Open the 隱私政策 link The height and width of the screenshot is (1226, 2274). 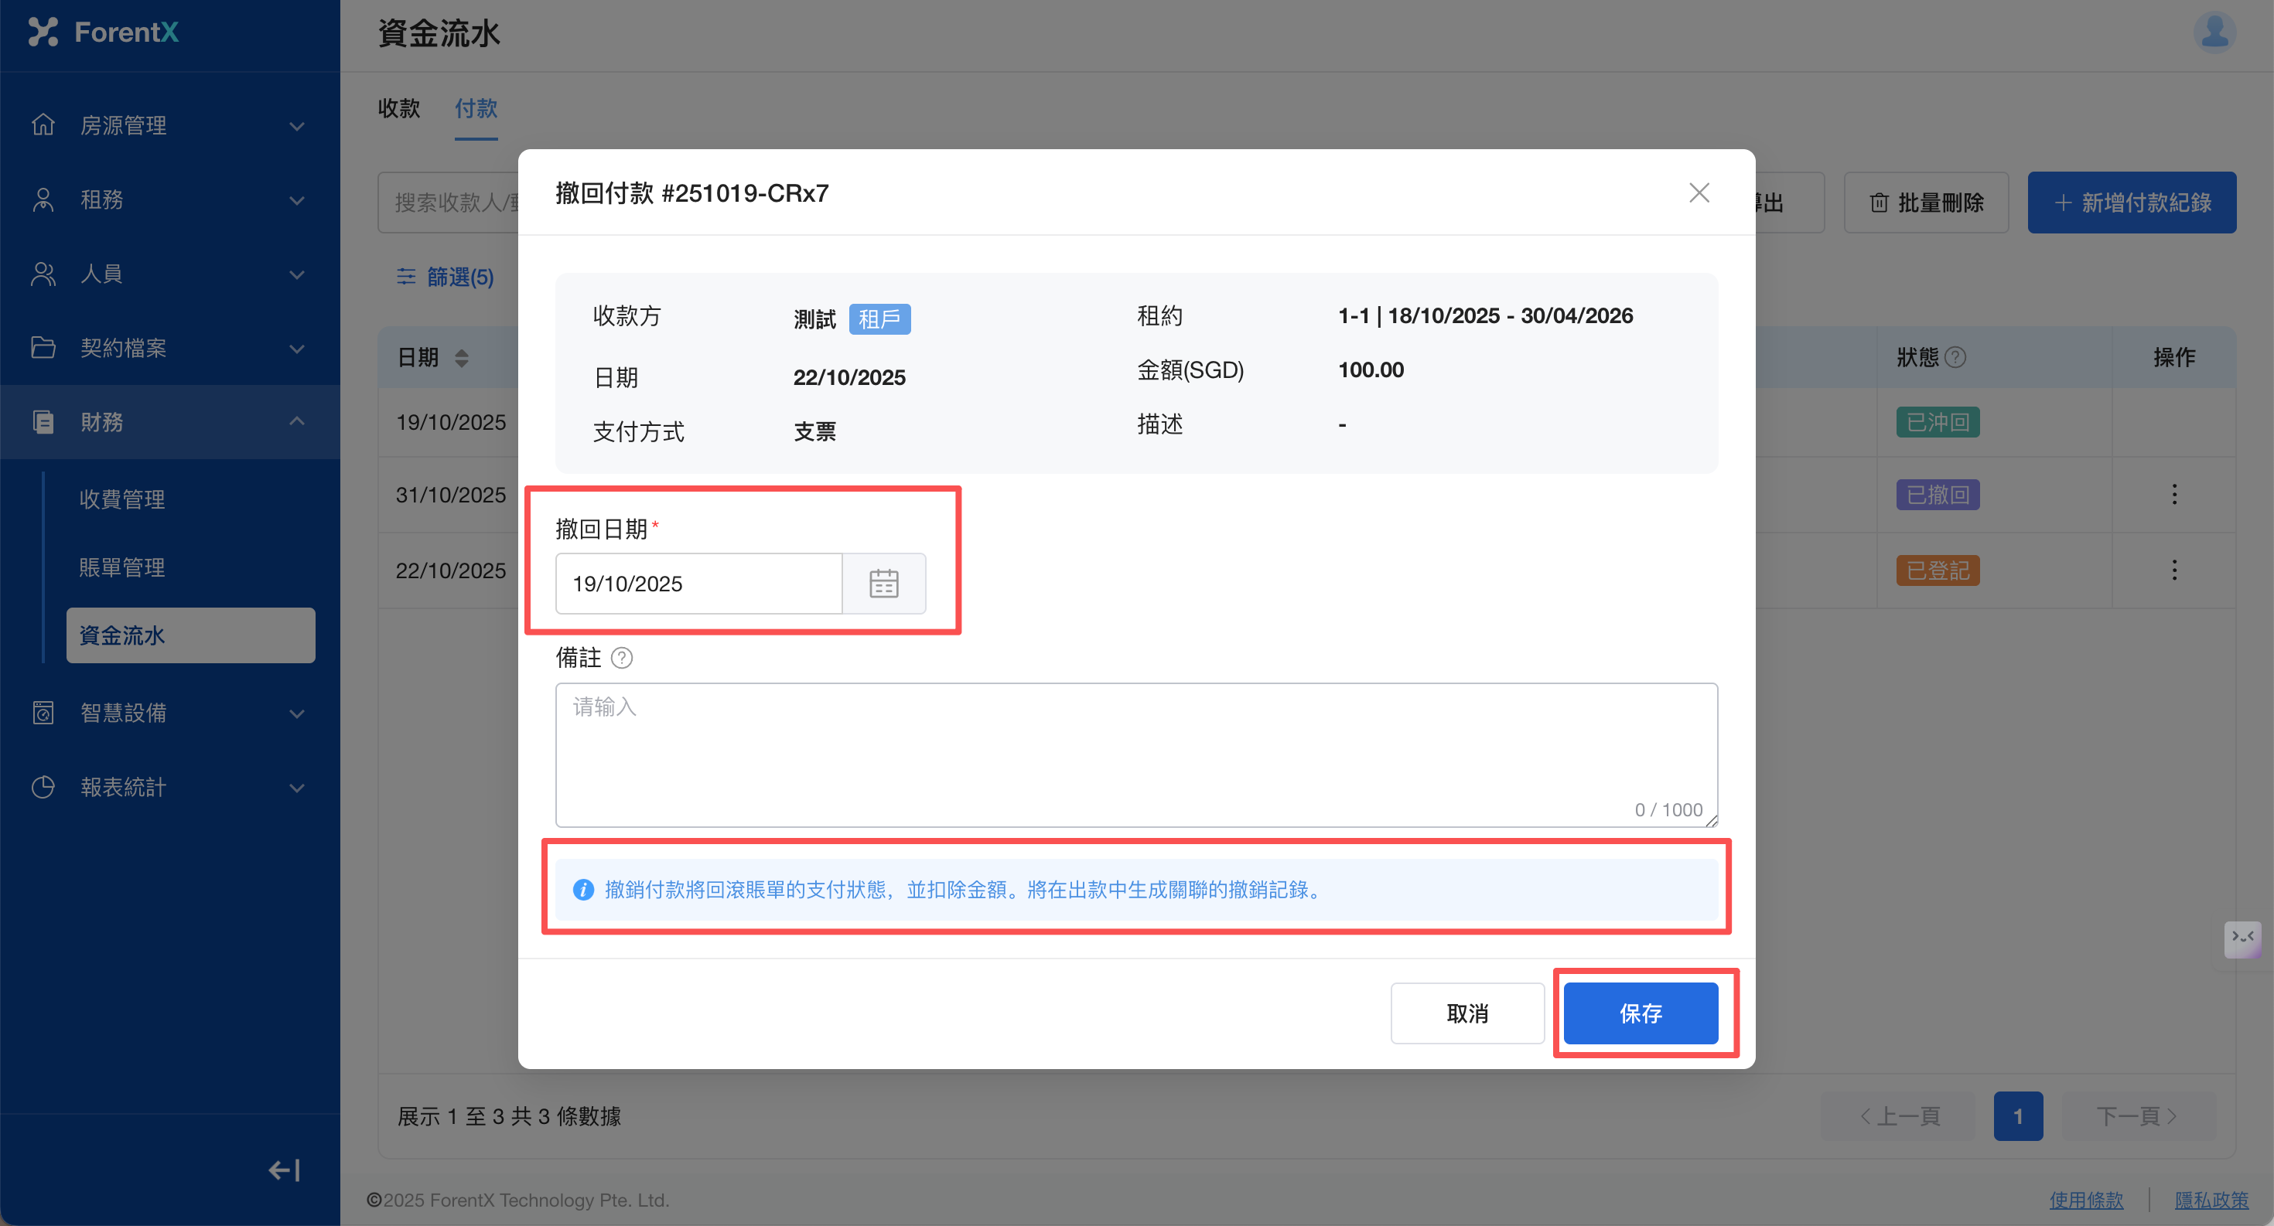coord(2211,1200)
